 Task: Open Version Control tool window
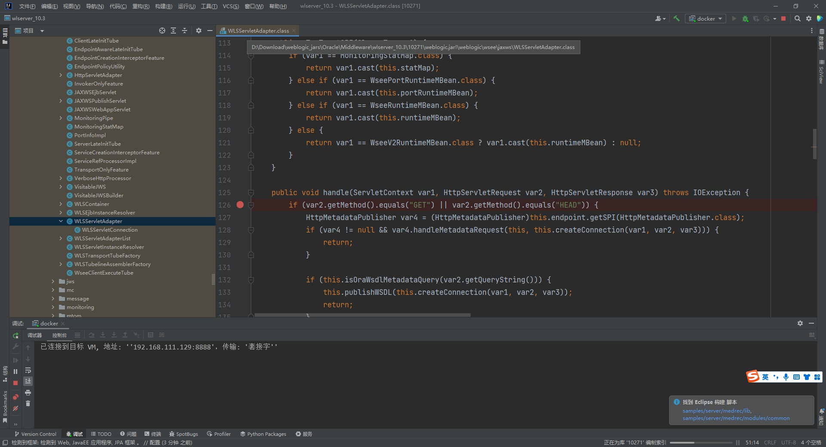[35, 434]
